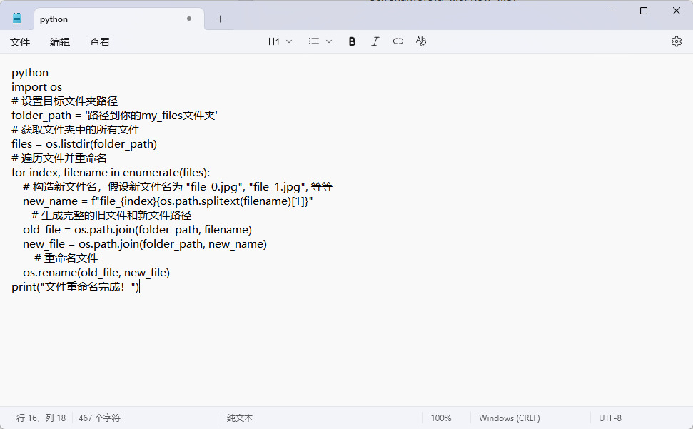This screenshot has height=429, width=693.
Task: Click the print("文件重命名完成！") line
Action: point(75,287)
